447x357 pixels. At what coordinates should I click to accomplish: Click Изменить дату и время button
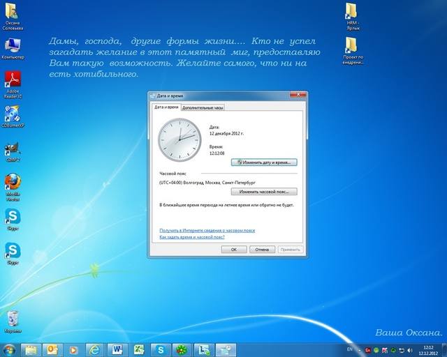pos(264,162)
